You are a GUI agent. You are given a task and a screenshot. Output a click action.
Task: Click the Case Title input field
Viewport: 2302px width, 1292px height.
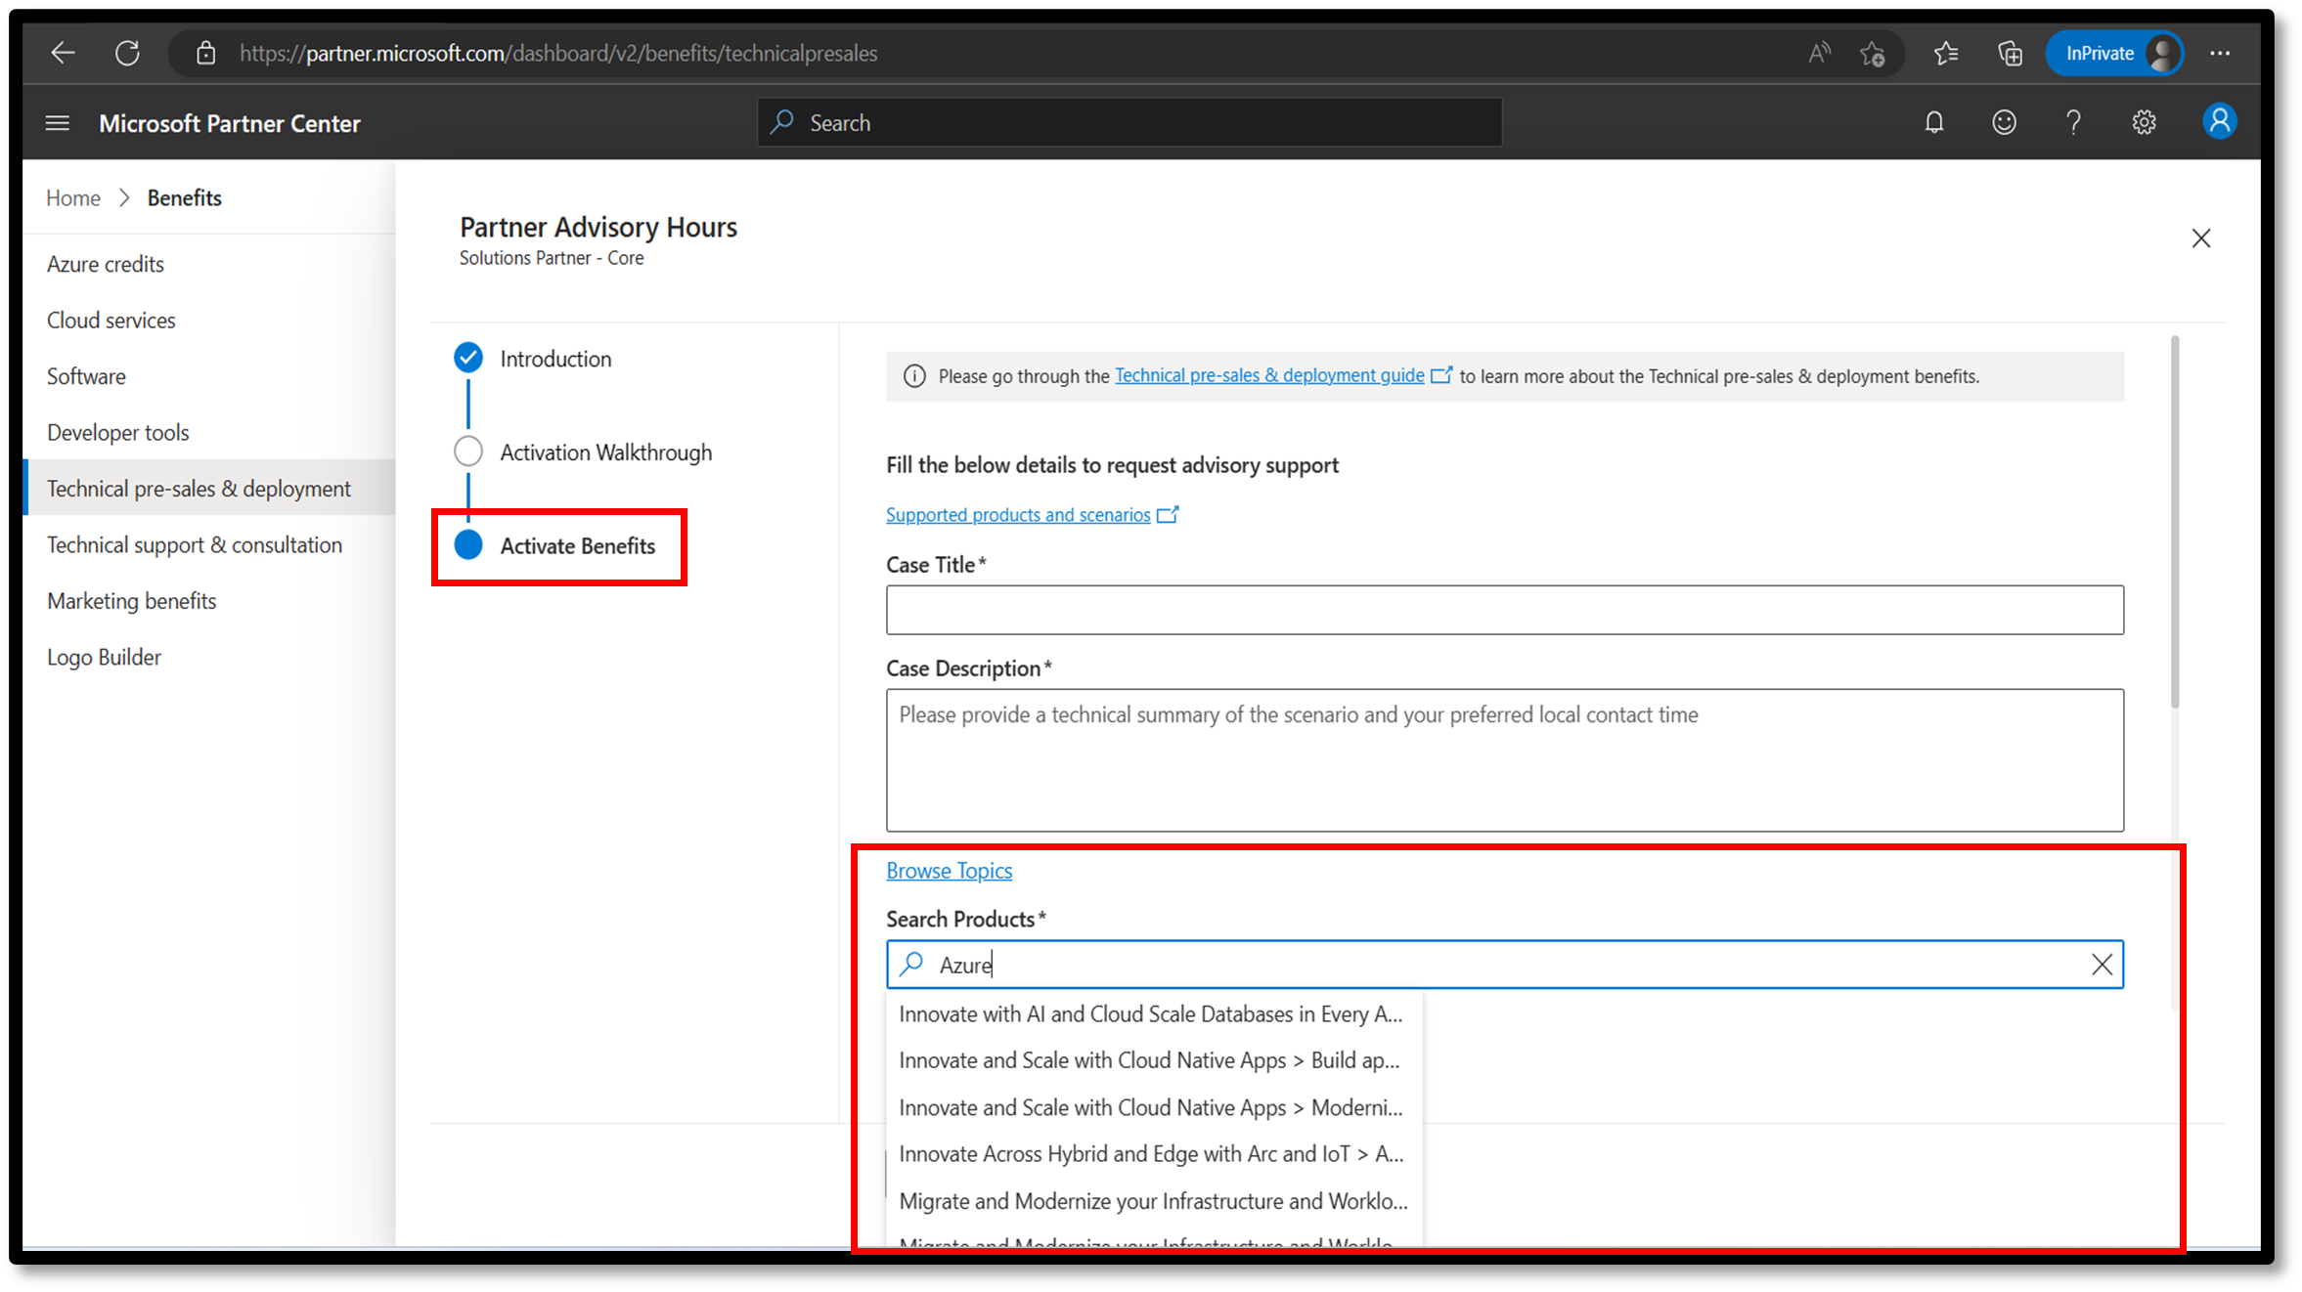tap(1505, 610)
